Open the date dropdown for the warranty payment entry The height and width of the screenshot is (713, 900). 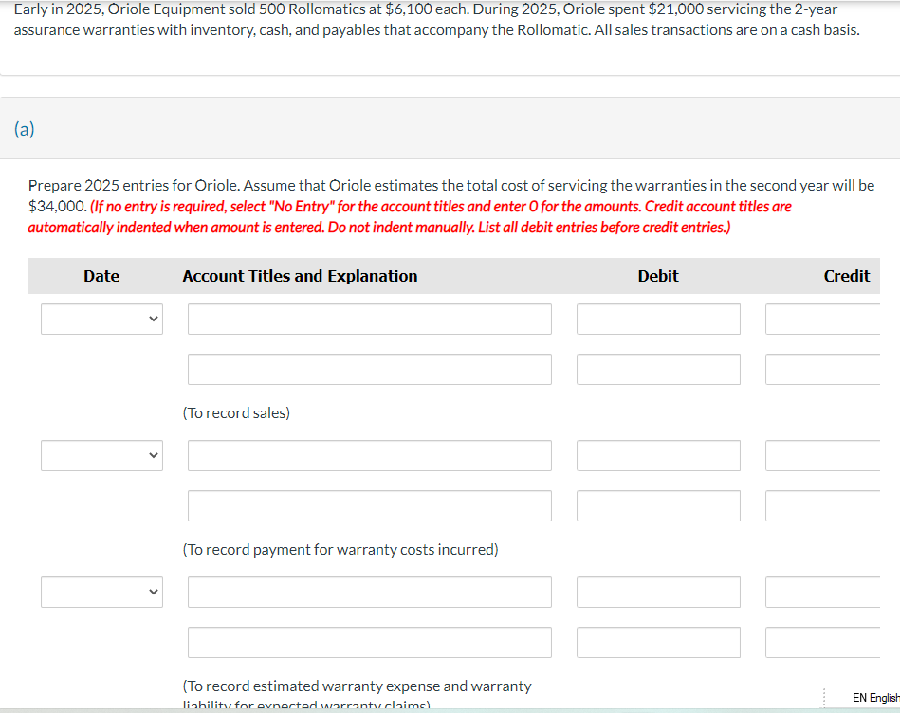coord(101,455)
